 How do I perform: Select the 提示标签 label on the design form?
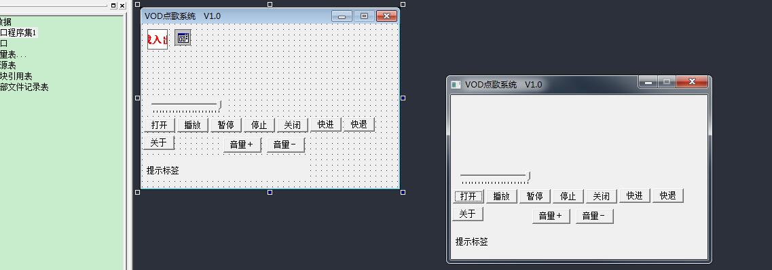point(163,171)
